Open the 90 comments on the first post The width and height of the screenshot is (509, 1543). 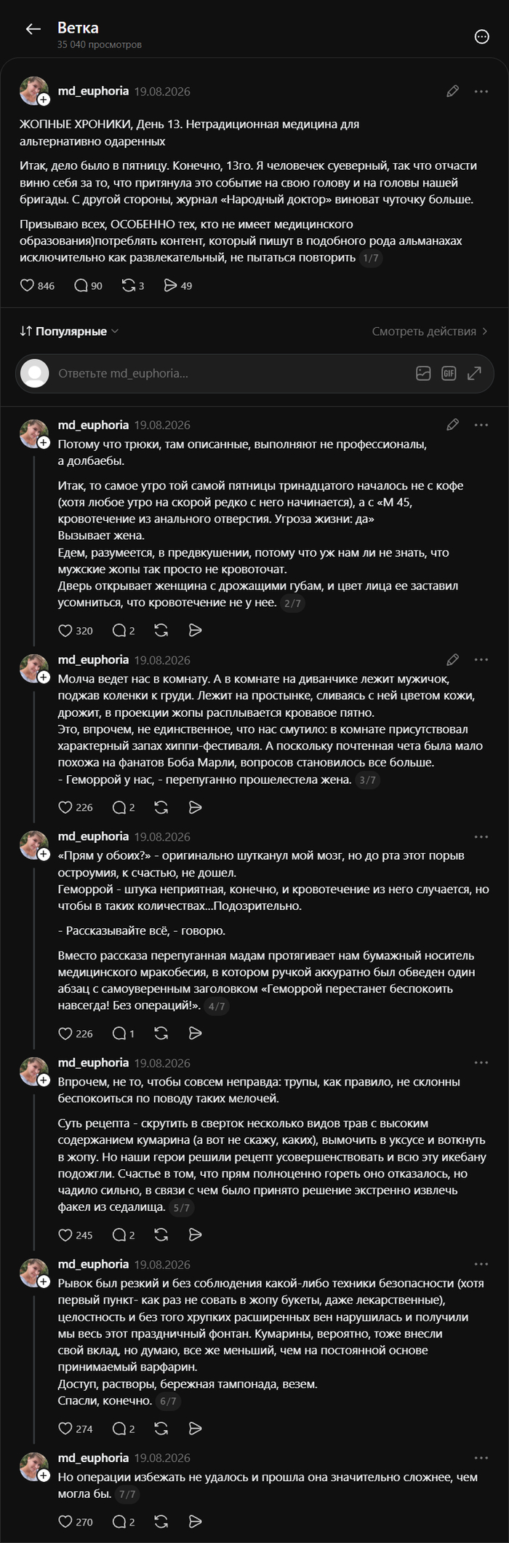click(88, 286)
